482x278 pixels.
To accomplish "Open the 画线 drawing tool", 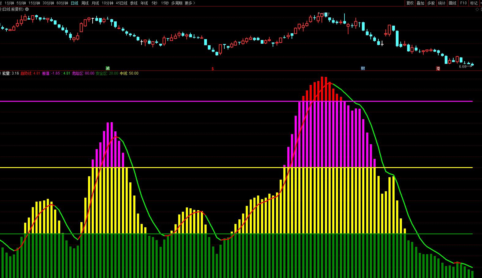I will pos(452,3).
